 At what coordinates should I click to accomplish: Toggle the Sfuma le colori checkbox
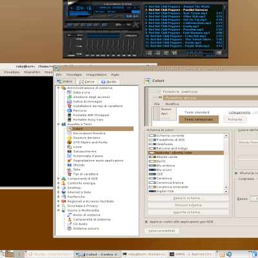[x=236, y=173]
